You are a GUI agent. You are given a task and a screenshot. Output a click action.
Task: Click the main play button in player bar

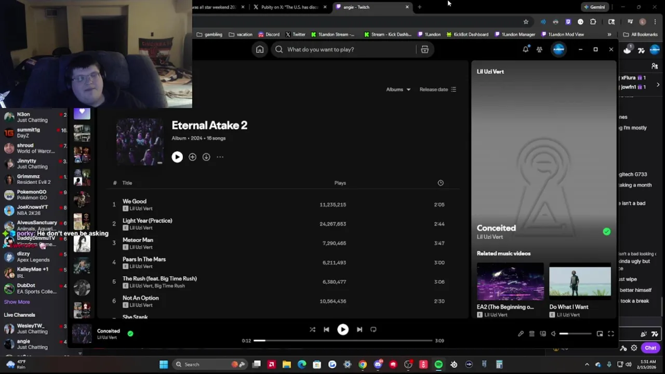343,329
